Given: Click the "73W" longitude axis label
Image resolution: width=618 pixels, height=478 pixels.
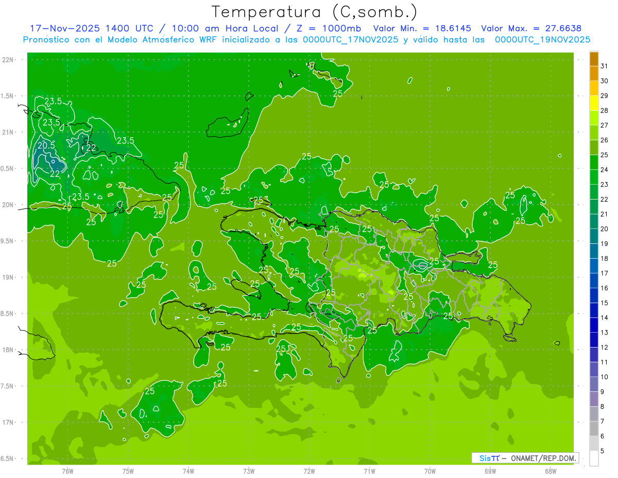Looking at the screenshot, I should (249, 471).
